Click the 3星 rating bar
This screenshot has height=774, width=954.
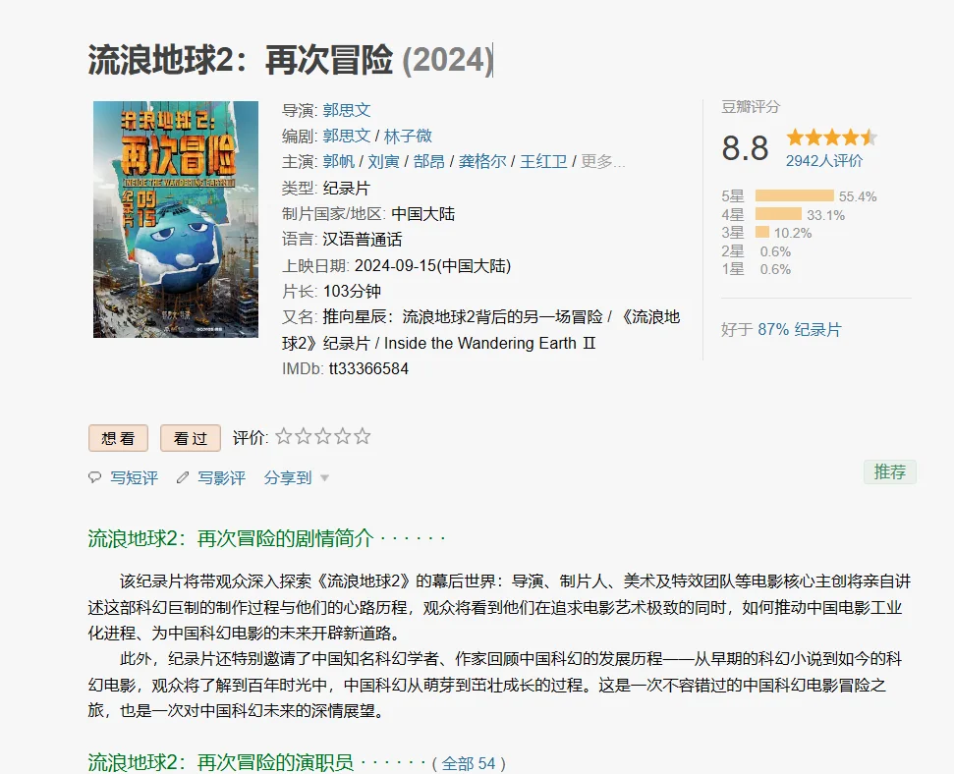762,233
